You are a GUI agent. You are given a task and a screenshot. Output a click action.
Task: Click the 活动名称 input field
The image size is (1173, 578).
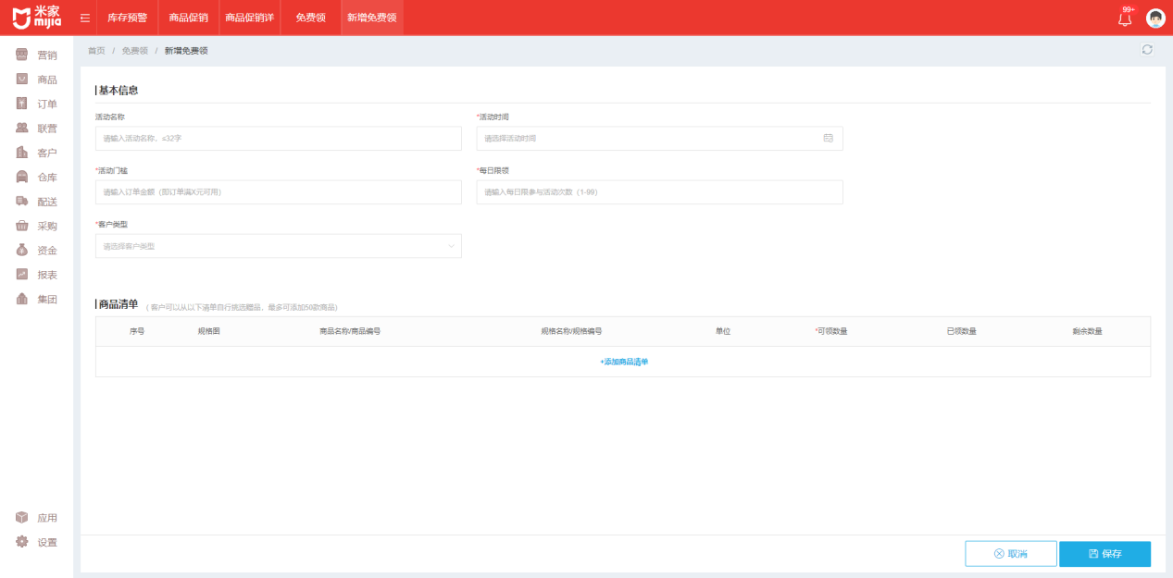click(x=278, y=138)
